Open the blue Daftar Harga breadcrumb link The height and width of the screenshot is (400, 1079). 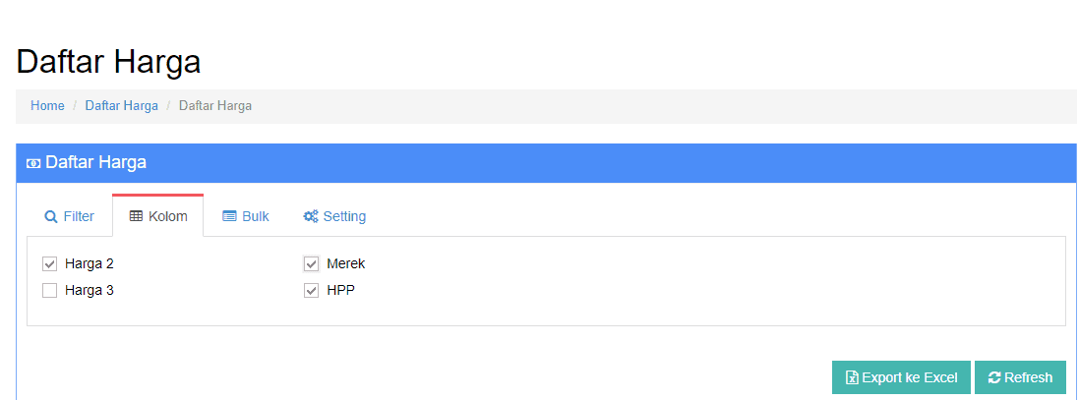(x=122, y=106)
